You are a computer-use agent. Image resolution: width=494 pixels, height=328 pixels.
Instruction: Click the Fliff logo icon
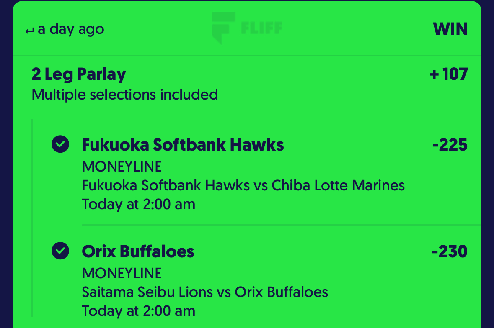pyautogui.click(x=223, y=28)
